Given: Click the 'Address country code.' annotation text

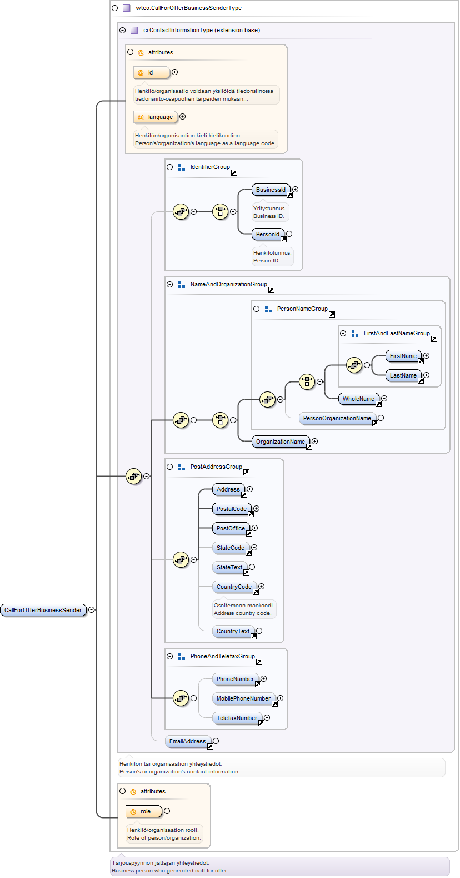Looking at the screenshot, I should click(242, 613).
